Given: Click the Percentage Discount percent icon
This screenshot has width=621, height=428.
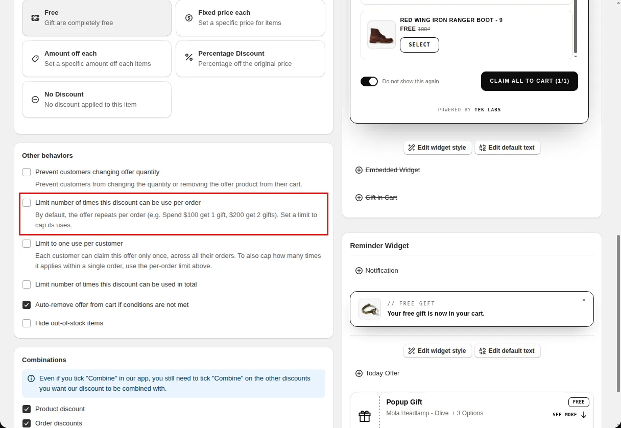Looking at the screenshot, I should tap(189, 57).
